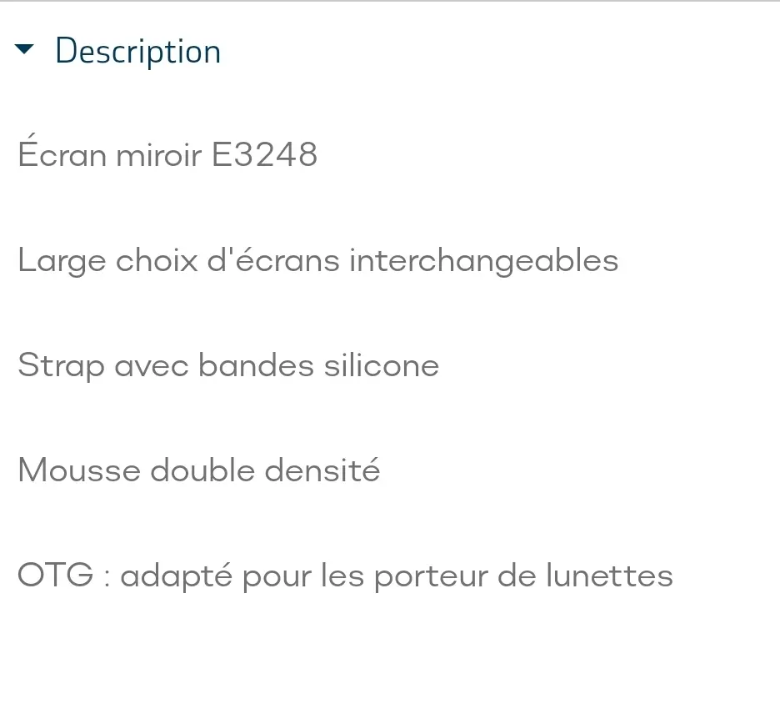Collapse the Description section using the triangle
Image resolution: width=780 pixels, height=719 pixels.
24,49
